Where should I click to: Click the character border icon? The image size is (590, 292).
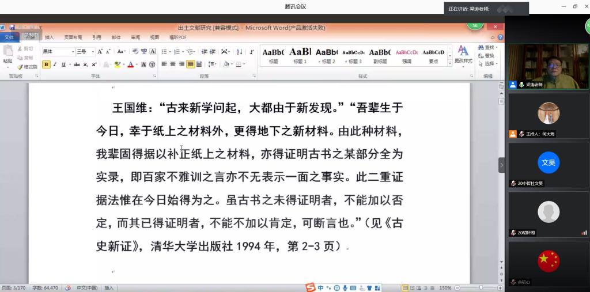[152, 52]
